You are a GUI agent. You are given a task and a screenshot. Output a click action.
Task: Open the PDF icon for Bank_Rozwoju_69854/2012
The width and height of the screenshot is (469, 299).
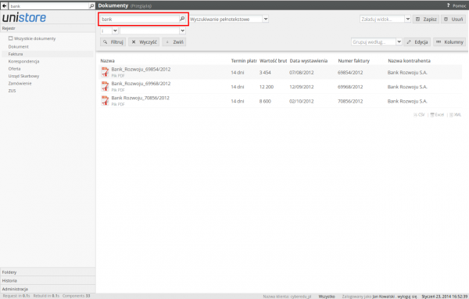pyautogui.click(x=105, y=72)
